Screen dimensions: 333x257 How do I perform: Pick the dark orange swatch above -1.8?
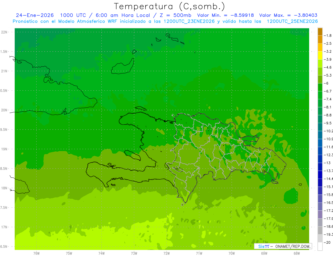tap(320, 32)
